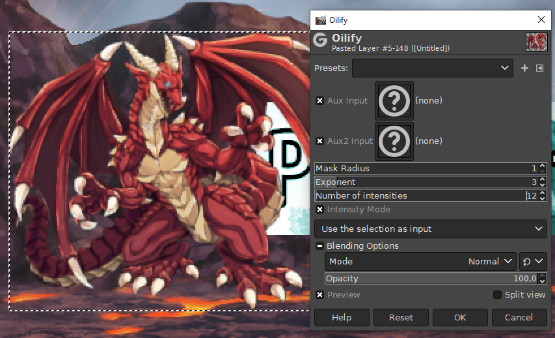The width and height of the screenshot is (555, 338).
Task: Increase Exponent with up arrow
Action: [x=542, y=179]
